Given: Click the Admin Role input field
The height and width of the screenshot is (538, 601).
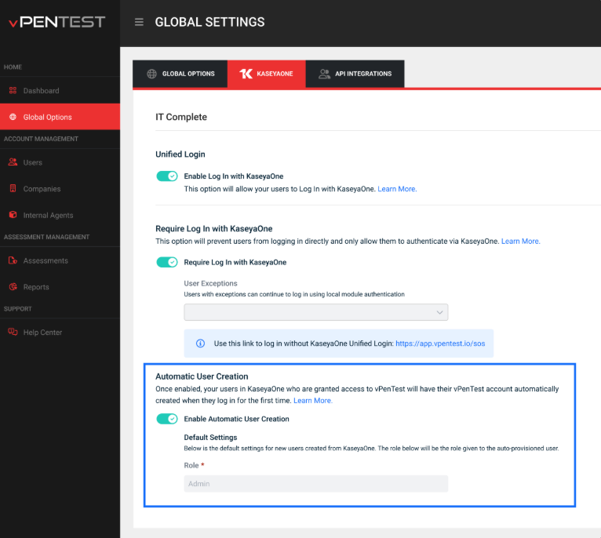Looking at the screenshot, I should point(315,484).
